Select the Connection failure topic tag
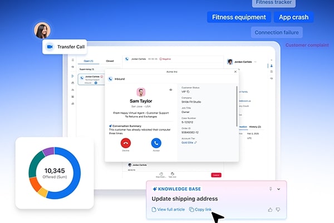The width and height of the screenshot is (334, 223). (277, 32)
